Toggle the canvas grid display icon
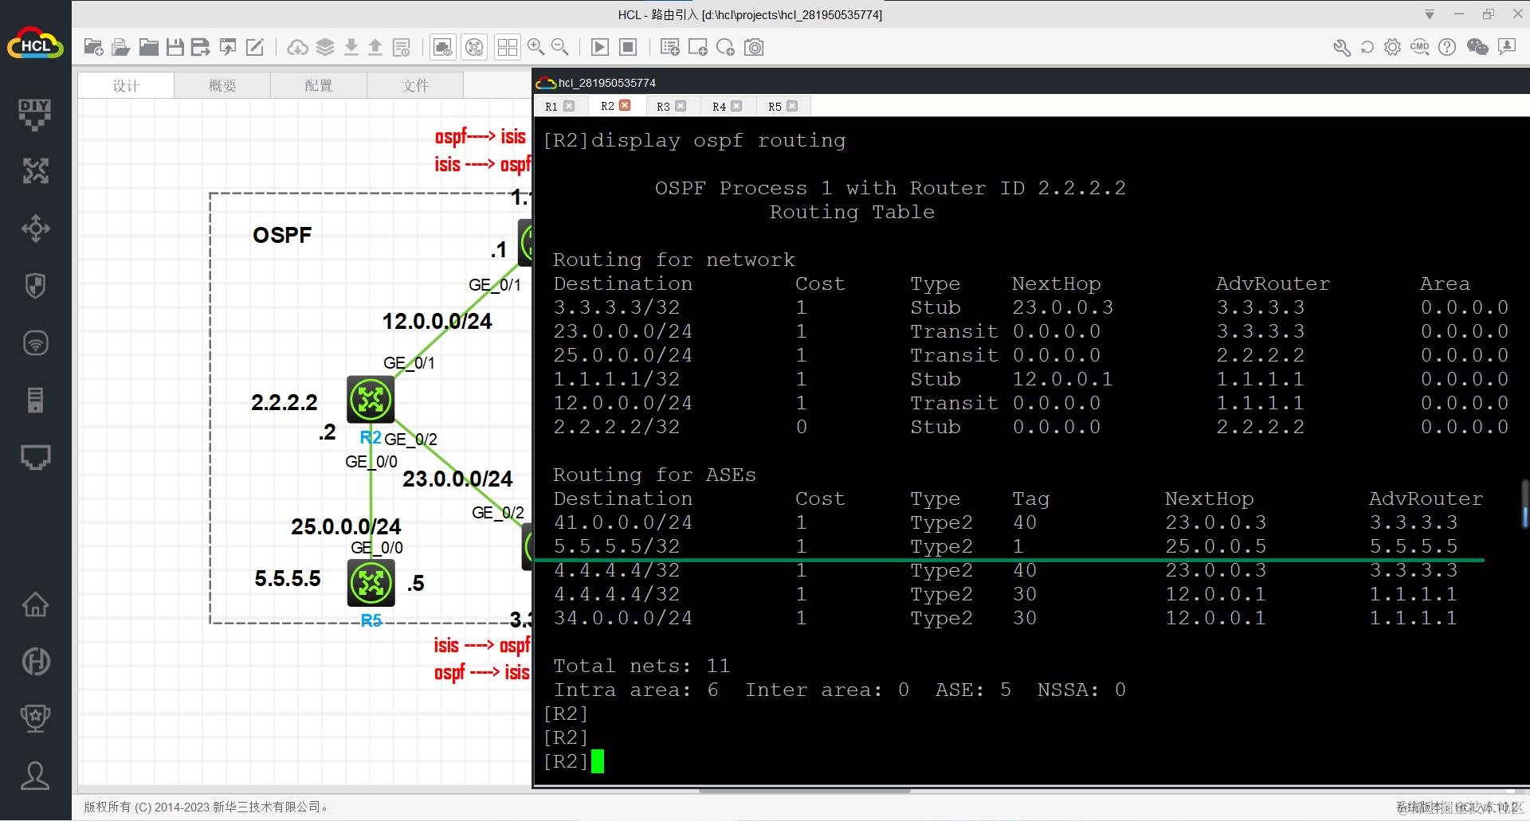Image resolution: width=1530 pixels, height=821 pixels. coord(507,47)
